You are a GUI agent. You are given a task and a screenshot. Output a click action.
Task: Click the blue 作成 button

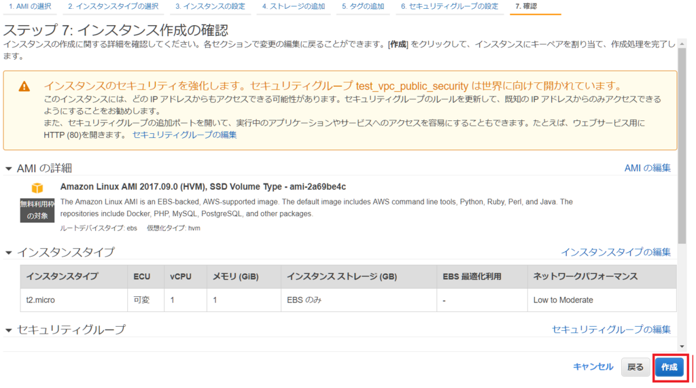pyautogui.click(x=669, y=367)
